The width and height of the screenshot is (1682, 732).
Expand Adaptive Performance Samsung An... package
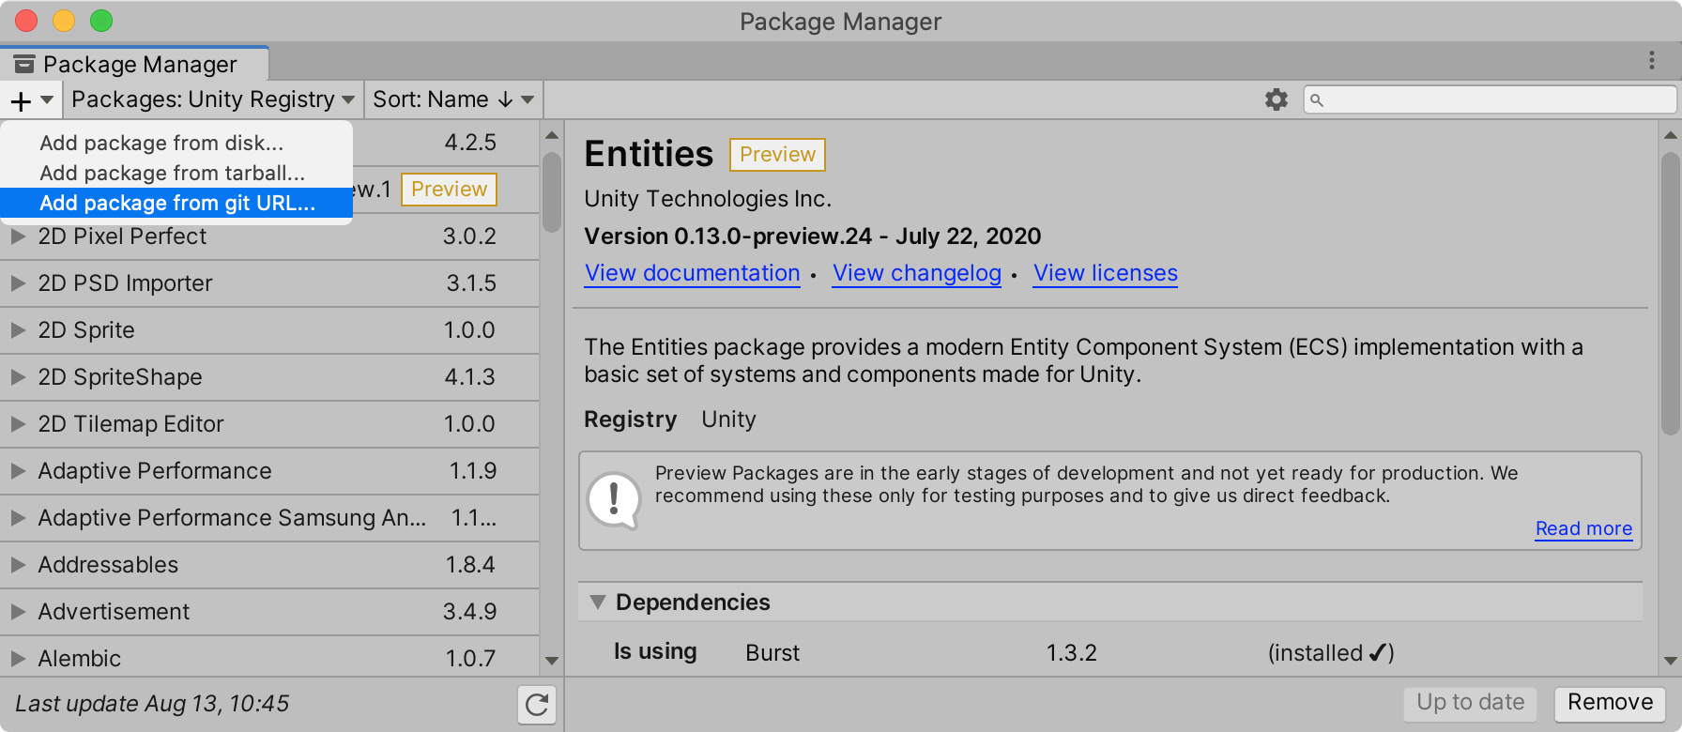(18, 518)
